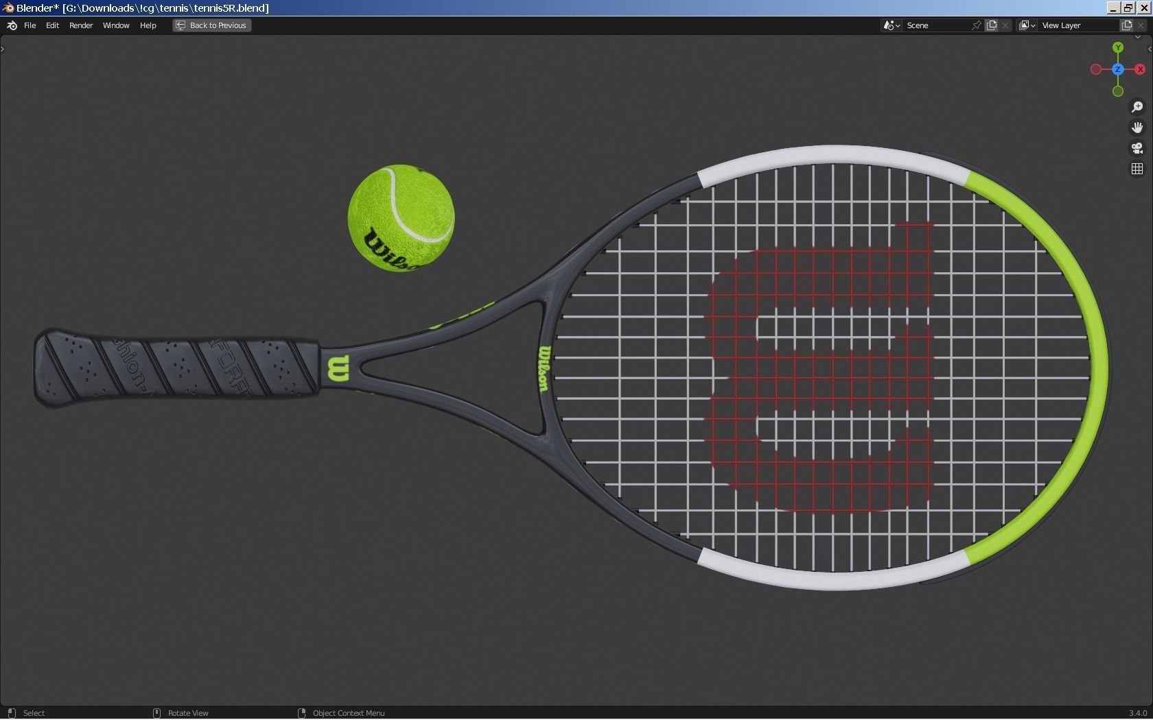Click the Object Context Menu mouse icon
This screenshot has height=720, width=1153.
coord(301,713)
